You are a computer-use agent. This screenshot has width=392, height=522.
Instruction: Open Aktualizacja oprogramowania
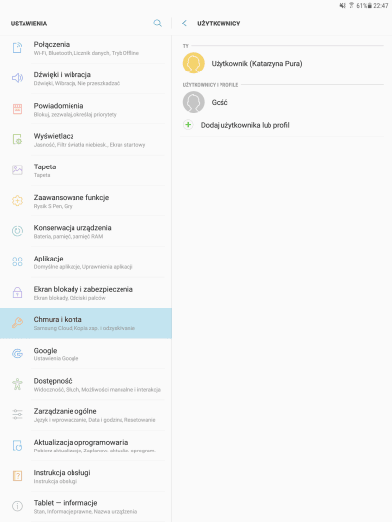point(86,446)
